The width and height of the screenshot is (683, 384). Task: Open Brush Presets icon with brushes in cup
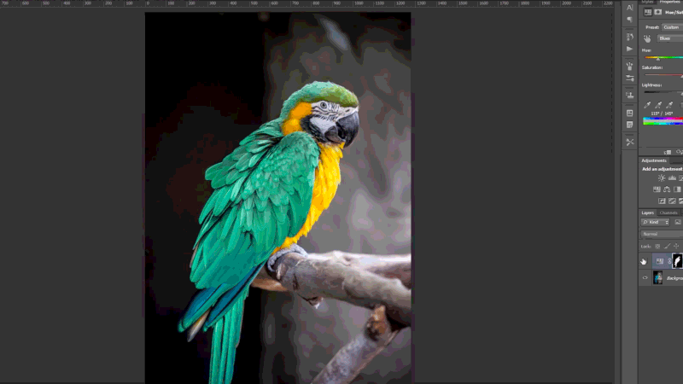tap(630, 67)
